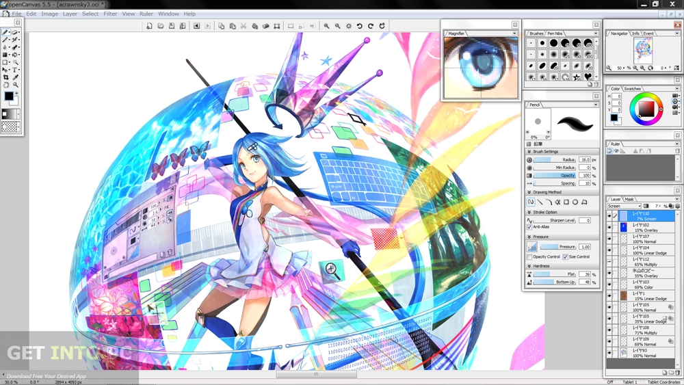
Task: Collapse the Hardness section
Action: point(529,266)
